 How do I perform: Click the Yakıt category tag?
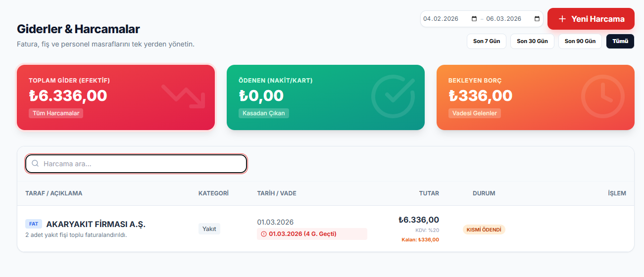click(209, 229)
